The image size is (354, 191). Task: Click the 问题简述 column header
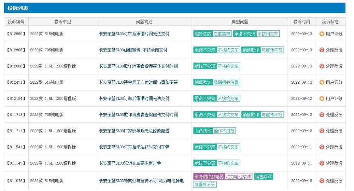pos(144,22)
